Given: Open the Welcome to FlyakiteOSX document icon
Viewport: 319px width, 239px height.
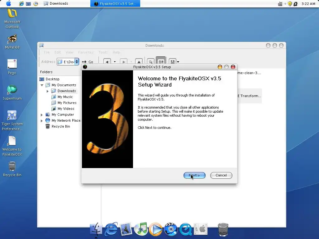Looking at the screenshot, I should (12, 146).
